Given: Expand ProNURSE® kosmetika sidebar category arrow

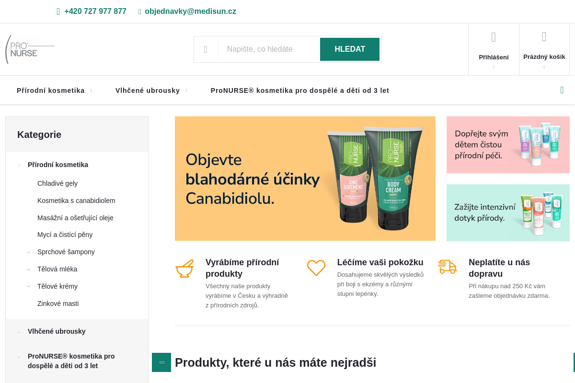Looking at the screenshot, I should point(19,357).
